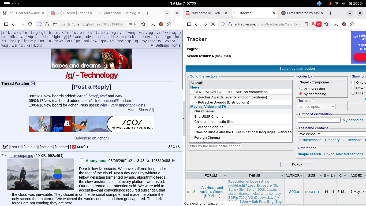Bookmark the 4chan thread with star icon

tap(143, 24)
